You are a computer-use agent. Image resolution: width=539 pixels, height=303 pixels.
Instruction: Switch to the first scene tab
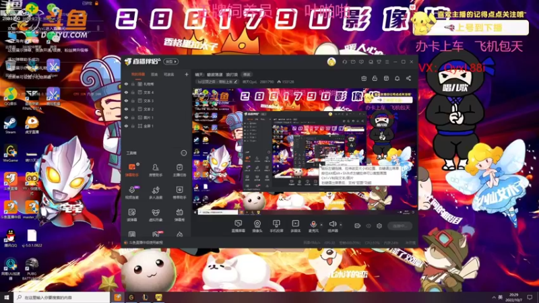(138, 75)
